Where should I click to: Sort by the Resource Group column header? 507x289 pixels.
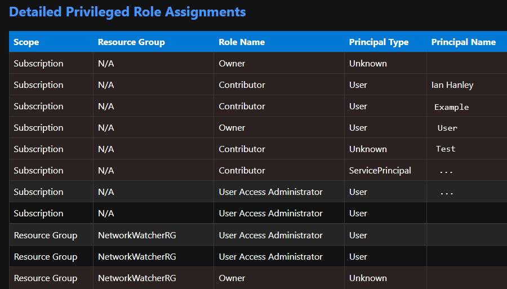(x=131, y=42)
